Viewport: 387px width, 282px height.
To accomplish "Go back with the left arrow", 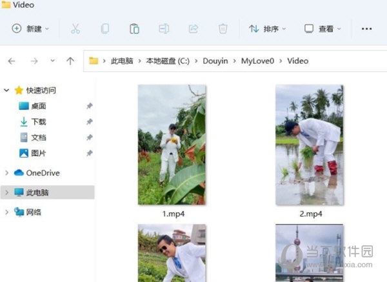I will point(12,61).
